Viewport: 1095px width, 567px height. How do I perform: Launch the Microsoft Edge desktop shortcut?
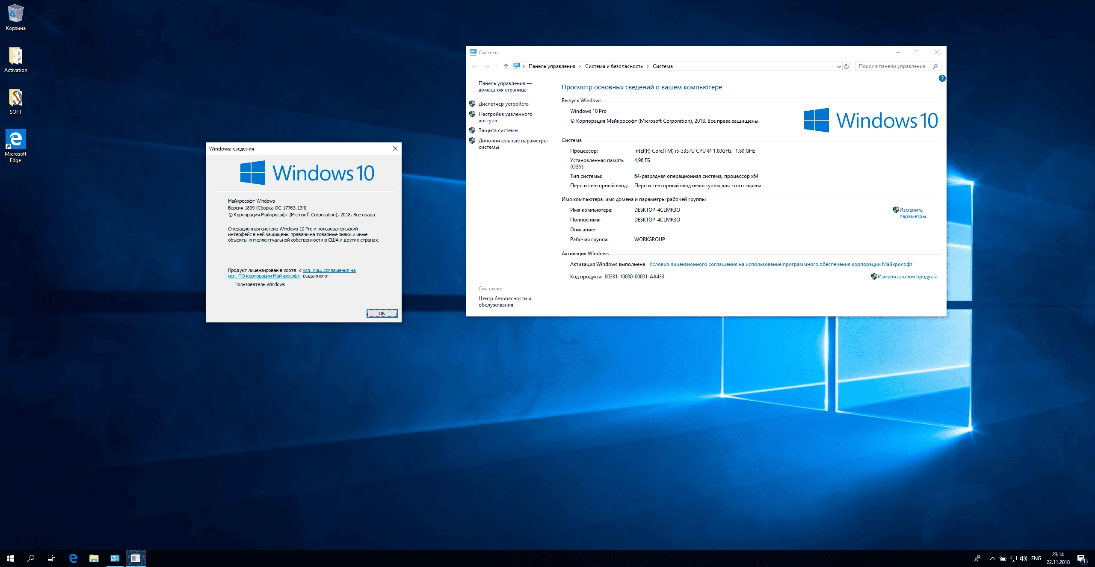15,146
